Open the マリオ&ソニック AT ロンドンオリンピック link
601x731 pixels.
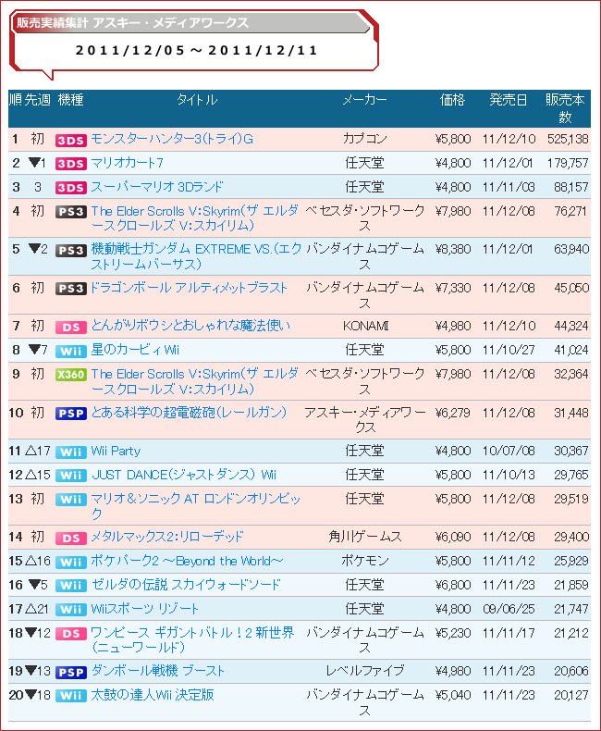pyautogui.click(x=196, y=506)
